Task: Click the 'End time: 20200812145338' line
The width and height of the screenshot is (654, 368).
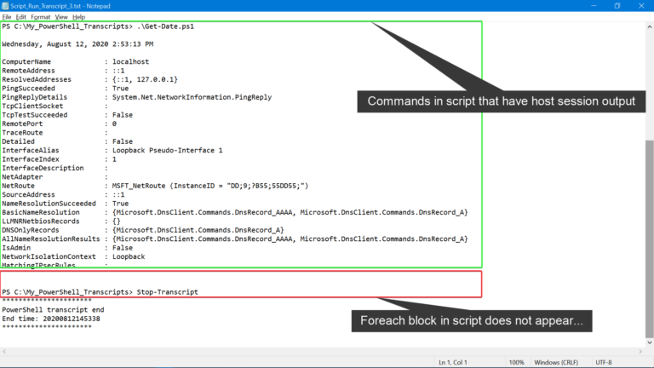Action: (51, 319)
